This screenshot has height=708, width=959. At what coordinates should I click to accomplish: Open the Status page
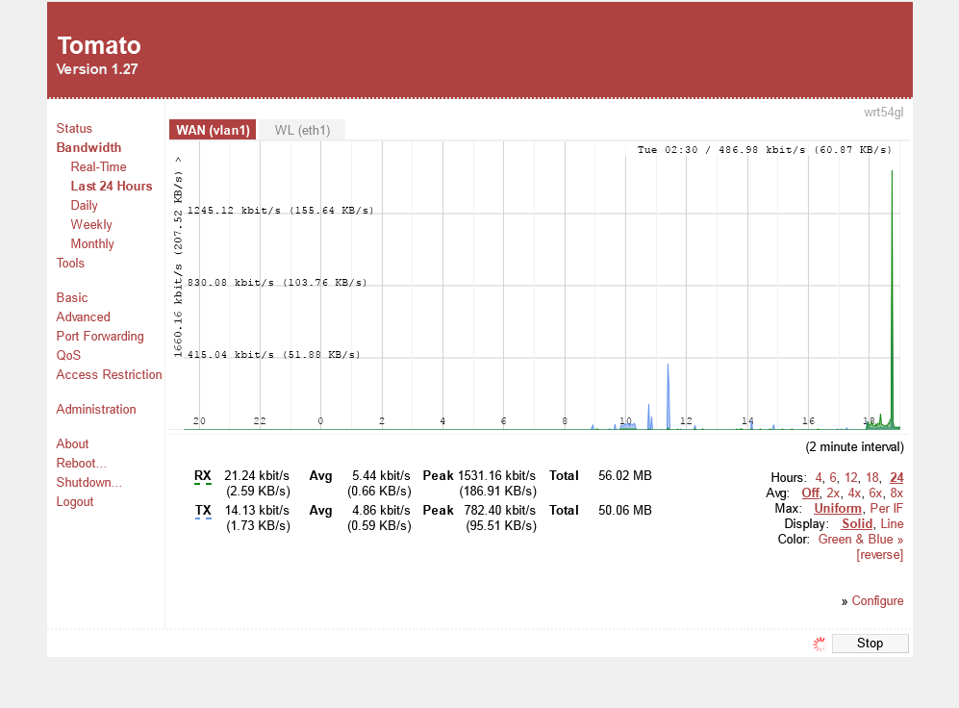pos(74,129)
